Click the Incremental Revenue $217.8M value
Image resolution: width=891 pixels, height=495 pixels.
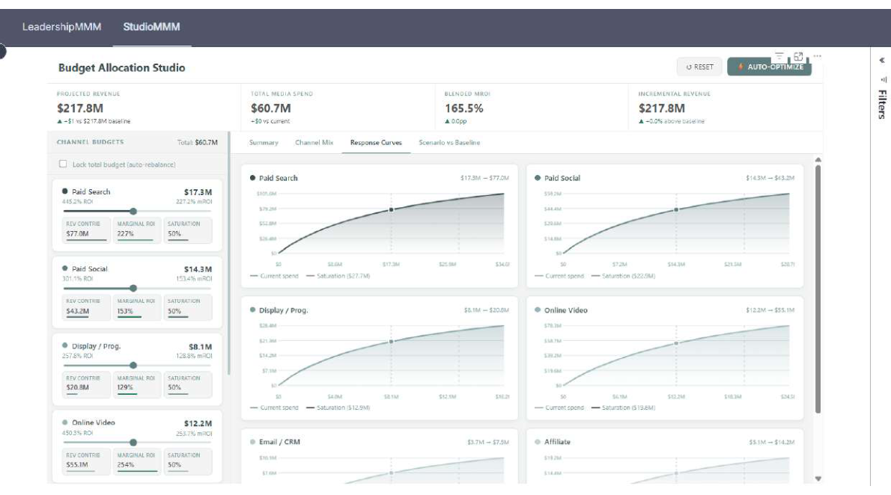661,108
